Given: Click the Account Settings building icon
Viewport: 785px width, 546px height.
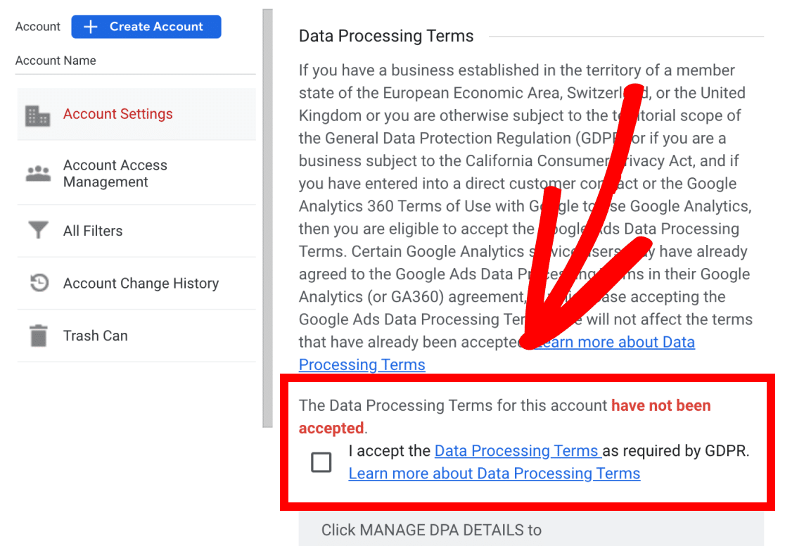Looking at the screenshot, I should (x=38, y=115).
